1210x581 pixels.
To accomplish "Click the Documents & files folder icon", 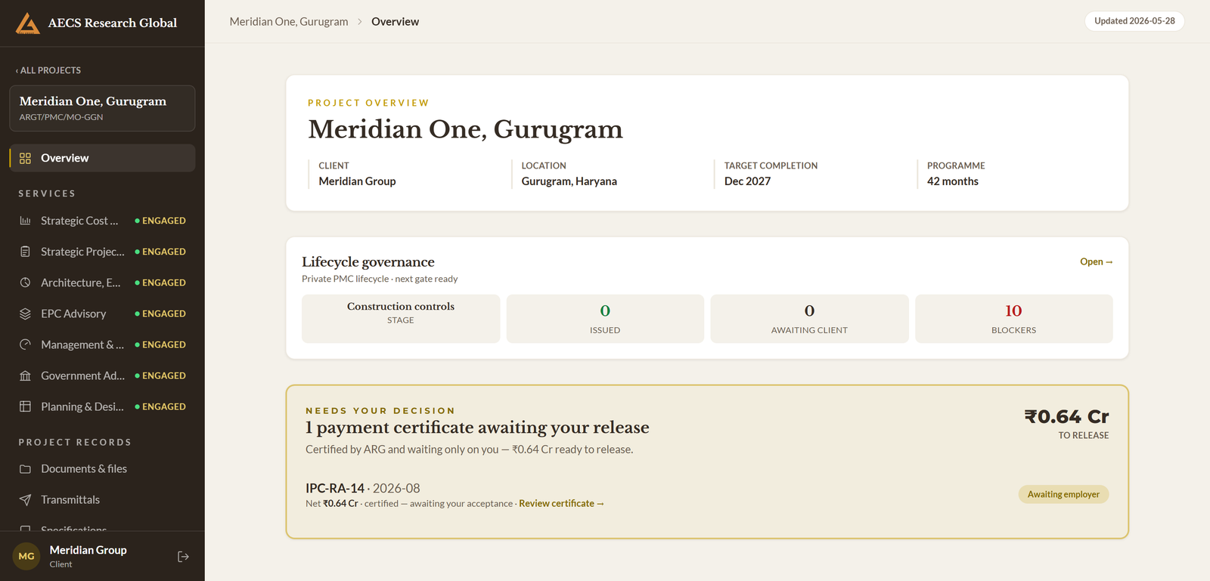I will 25,469.
